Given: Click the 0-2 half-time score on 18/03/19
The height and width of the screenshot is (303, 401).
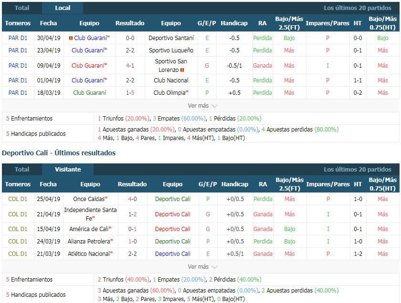Looking at the screenshot, I should click(x=358, y=92).
